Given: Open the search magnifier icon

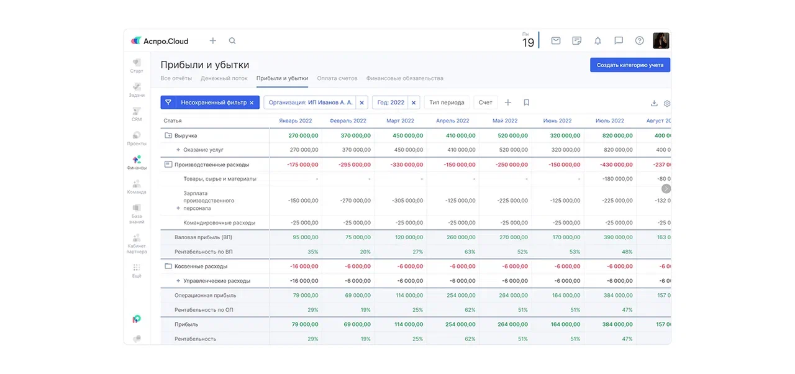Looking at the screenshot, I should [x=232, y=41].
